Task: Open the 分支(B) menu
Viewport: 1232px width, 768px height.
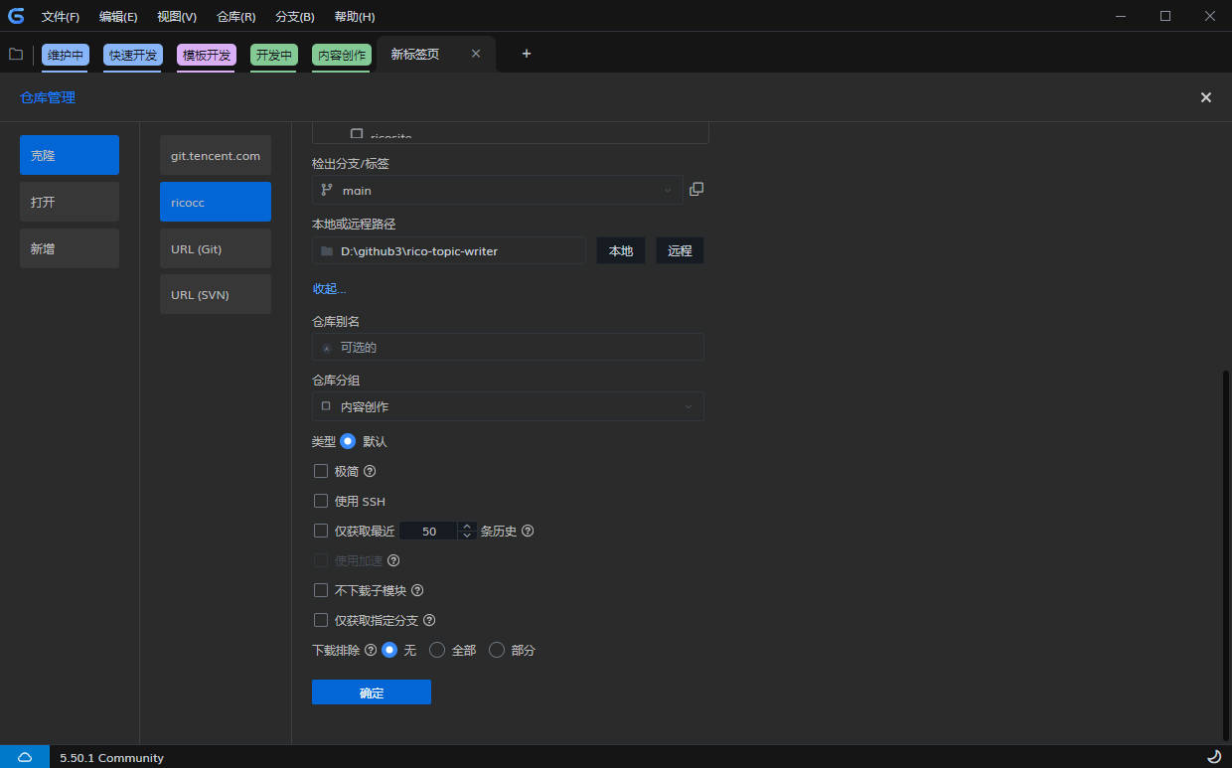Action: [295, 17]
